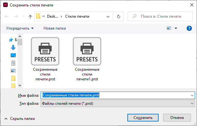Expand recent locations dropdown near arrows
The width and height of the screenshot is (197, 126).
point(24,16)
